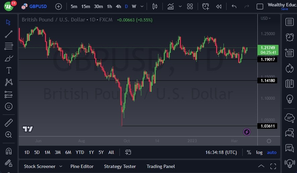The width and height of the screenshot is (297, 173).
Task: Open the candlestick chart style selector
Action: pos(155,6)
